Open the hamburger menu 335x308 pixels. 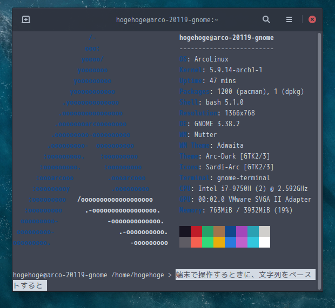(289, 19)
